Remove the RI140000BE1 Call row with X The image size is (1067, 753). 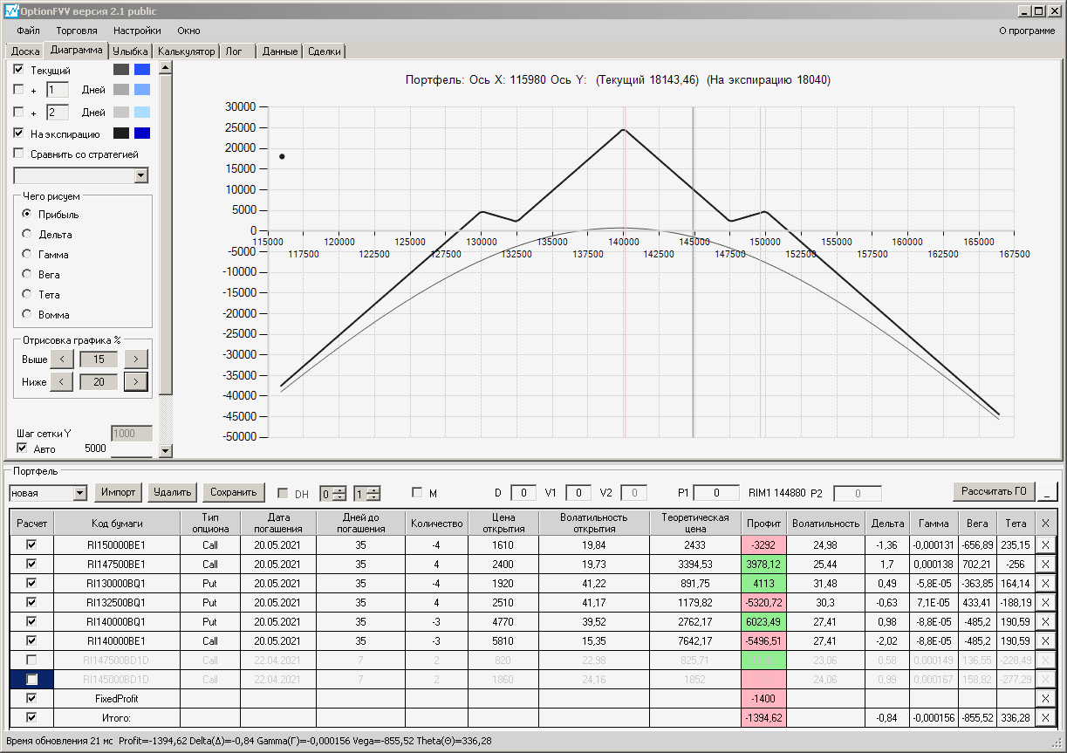pos(1046,640)
